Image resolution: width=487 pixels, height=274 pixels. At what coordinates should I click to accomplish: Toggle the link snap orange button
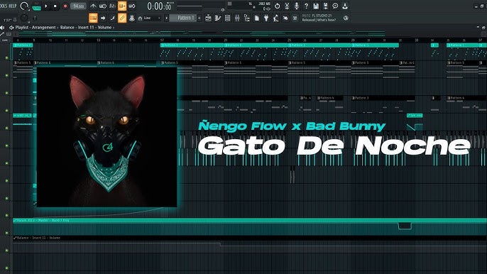coord(122,18)
